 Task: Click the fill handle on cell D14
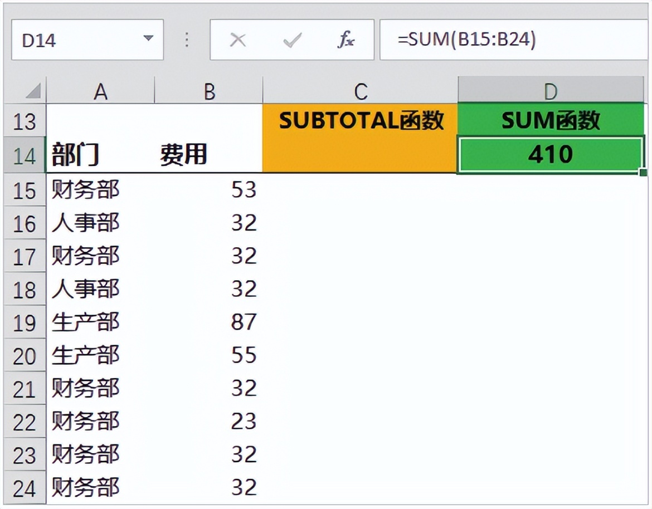tap(642, 171)
